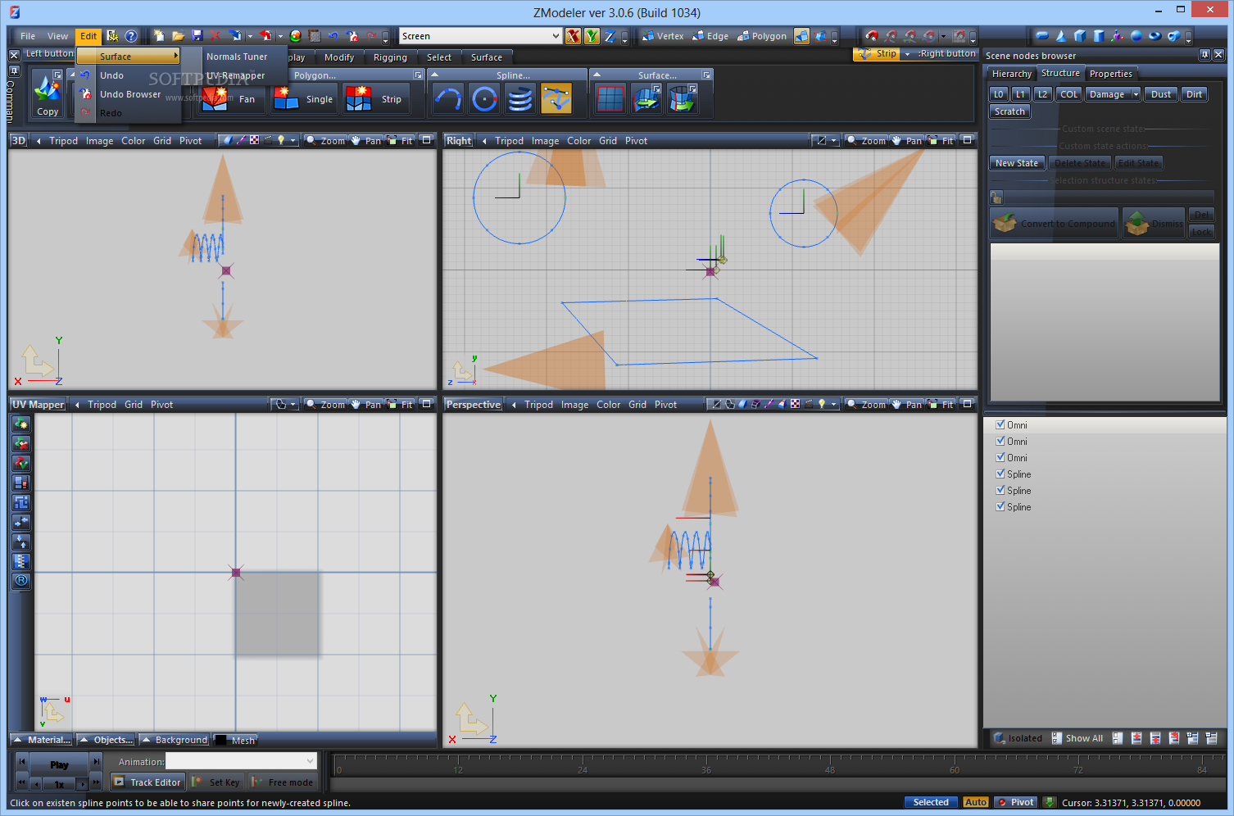Image resolution: width=1234 pixels, height=816 pixels.
Task: Open the Damage dropdown arrow
Action: 1135,94
